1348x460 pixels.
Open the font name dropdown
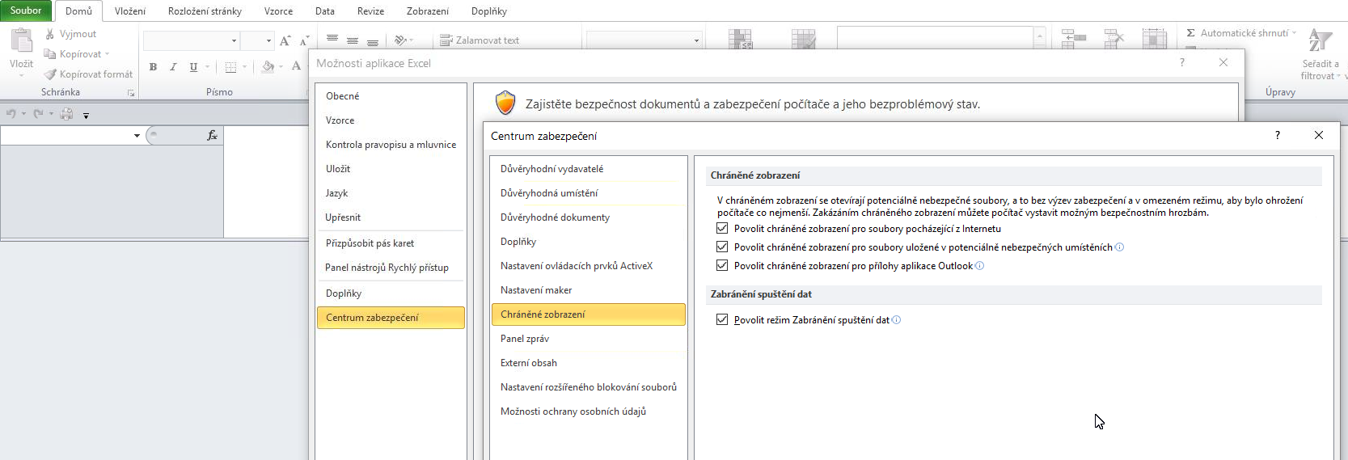(234, 40)
